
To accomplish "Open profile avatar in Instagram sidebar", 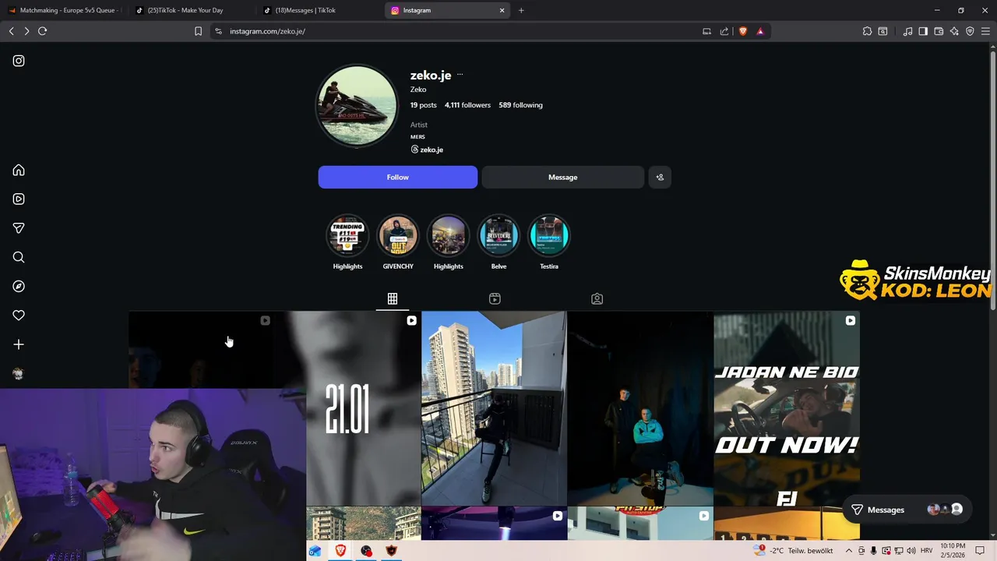I will [19, 374].
